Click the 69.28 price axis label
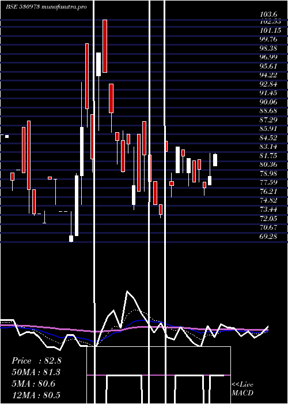288x404 pixels. point(268,236)
